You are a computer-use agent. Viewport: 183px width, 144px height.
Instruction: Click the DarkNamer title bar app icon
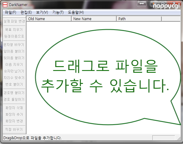[x=5, y=5]
